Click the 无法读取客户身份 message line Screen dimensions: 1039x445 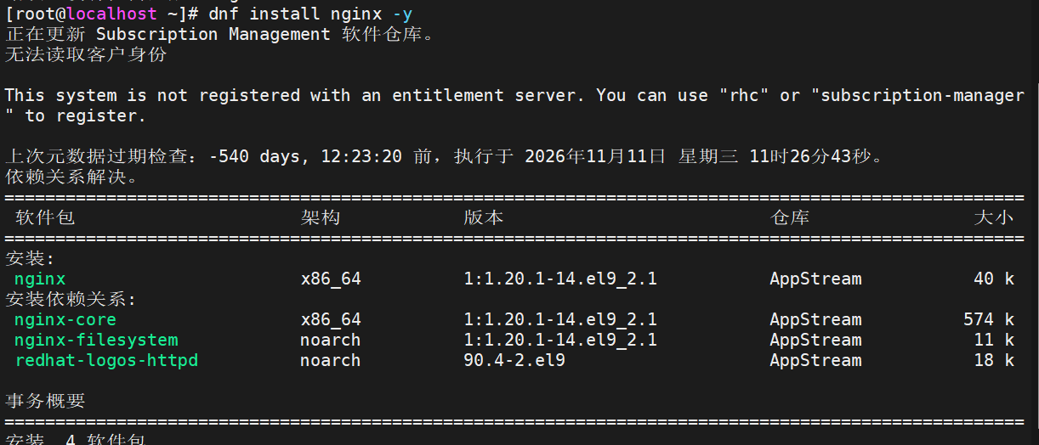click(x=86, y=54)
